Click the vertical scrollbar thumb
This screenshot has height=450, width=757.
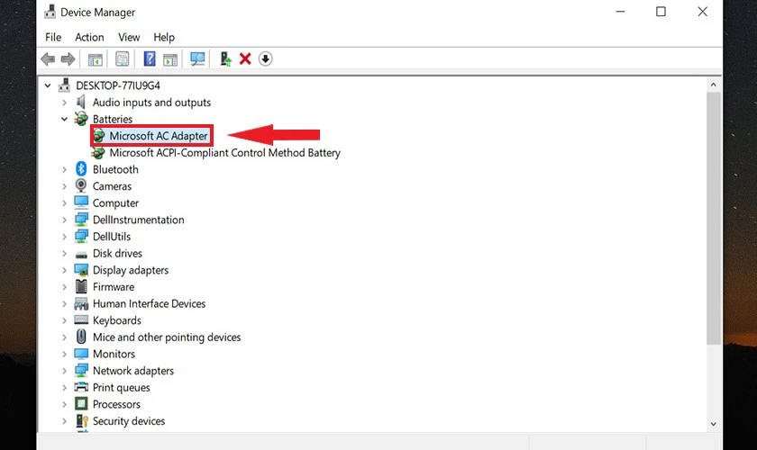pos(713,219)
